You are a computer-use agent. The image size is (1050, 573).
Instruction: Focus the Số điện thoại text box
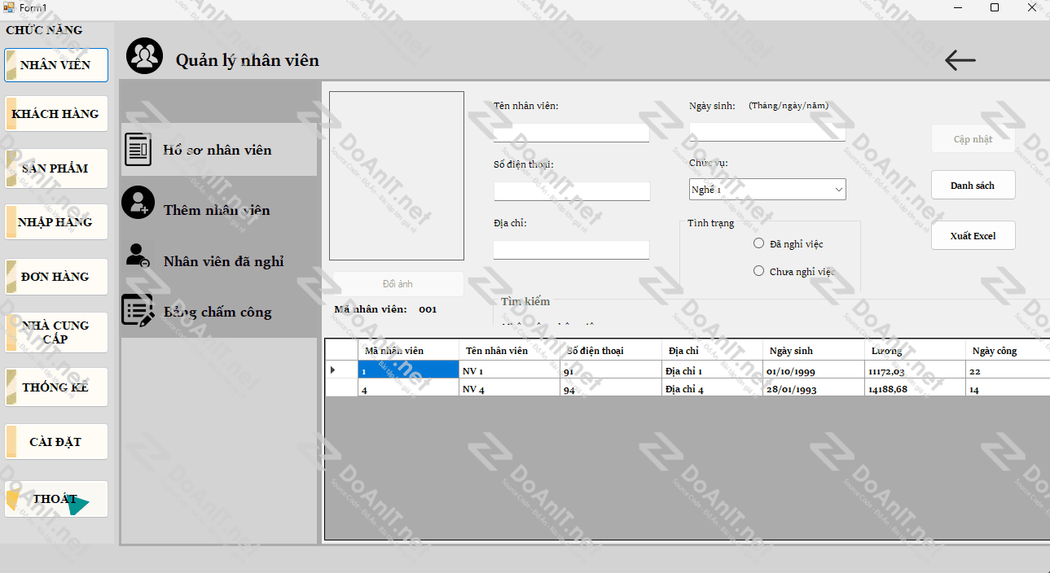click(571, 191)
